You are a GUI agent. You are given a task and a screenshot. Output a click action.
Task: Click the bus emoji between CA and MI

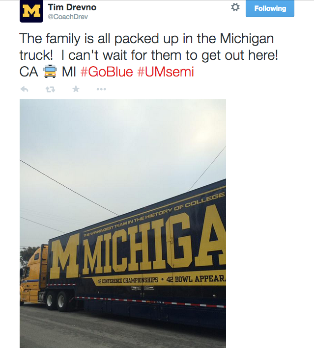click(x=50, y=72)
